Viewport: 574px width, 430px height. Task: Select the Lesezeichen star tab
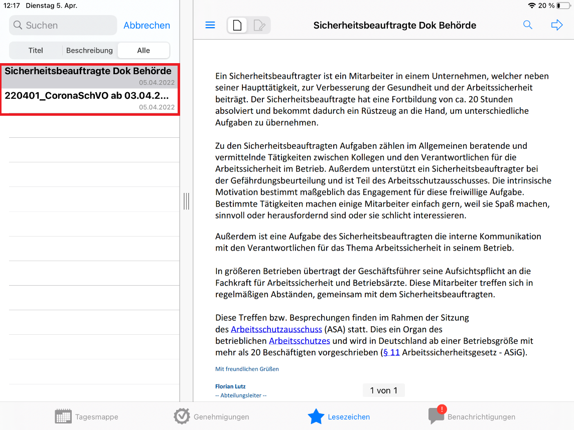(x=339, y=416)
